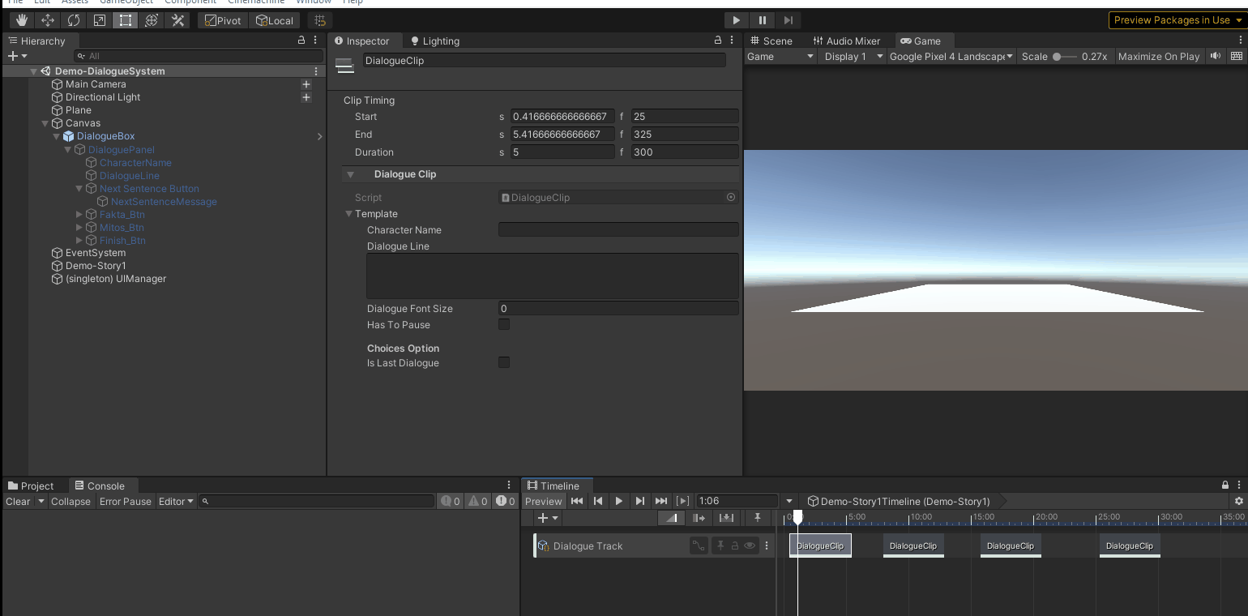Image resolution: width=1248 pixels, height=616 pixels.
Task: Click Maximize On Play button
Action: pyautogui.click(x=1158, y=56)
